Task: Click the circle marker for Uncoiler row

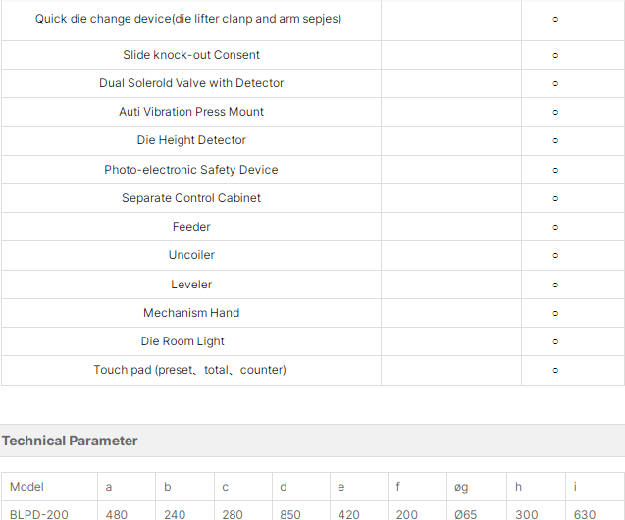Action: coord(555,255)
